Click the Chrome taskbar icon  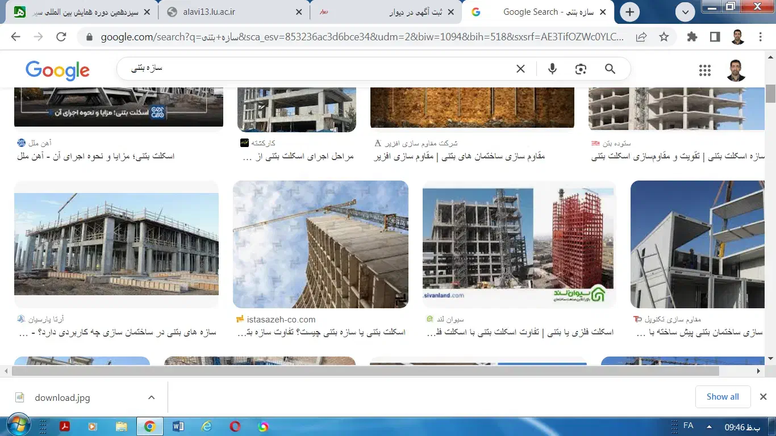pos(150,426)
